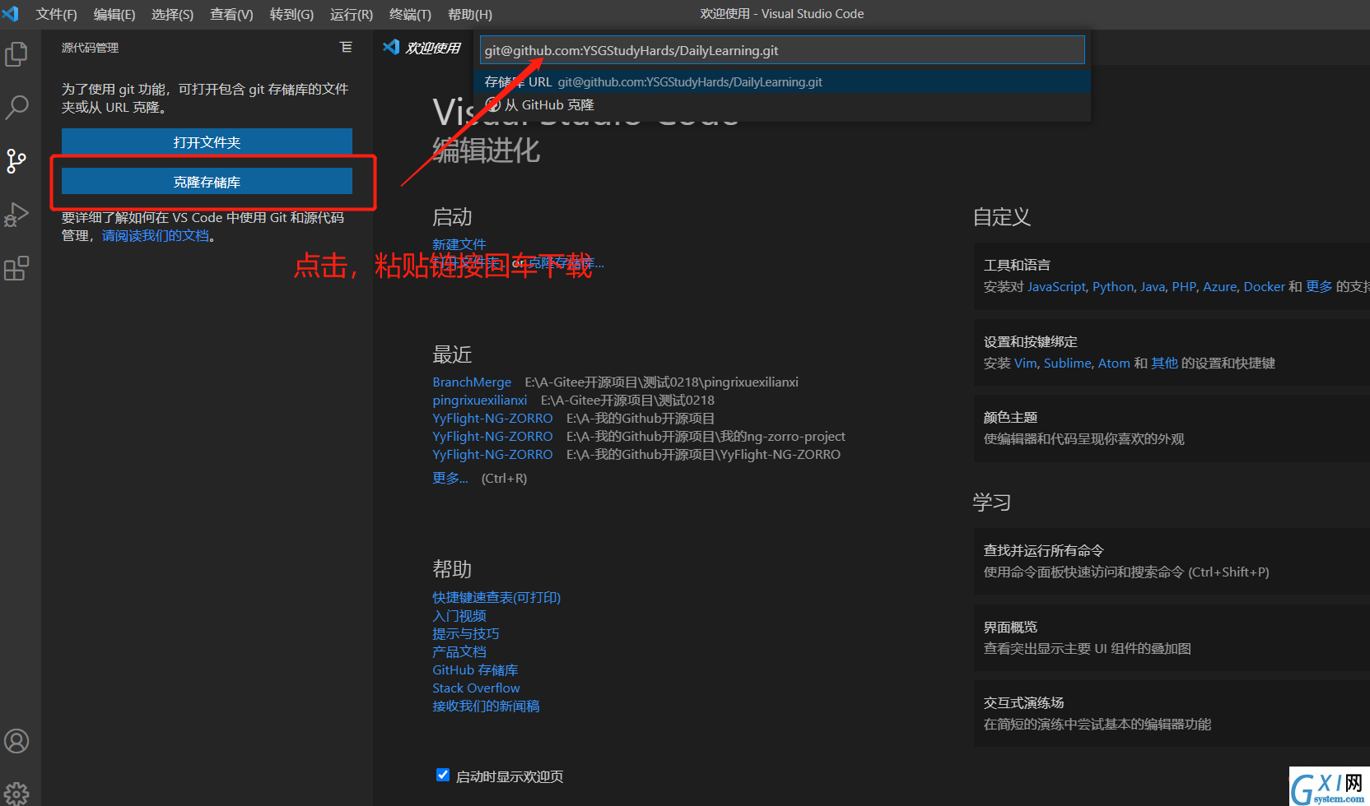The width and height of the screenshot is (1370, 806).
Task: Click the 工具和语言 heading
Action: click(x=1017, y=266)
